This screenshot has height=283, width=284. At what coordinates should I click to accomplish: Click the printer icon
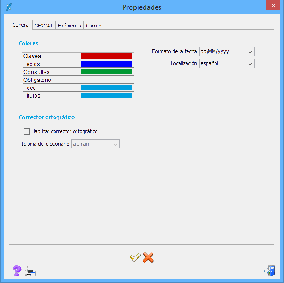tap(30, 271)
